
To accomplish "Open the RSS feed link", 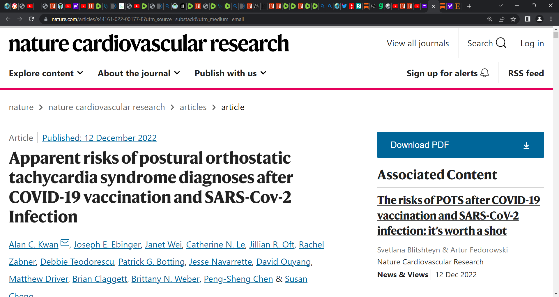I will (526, 73).
